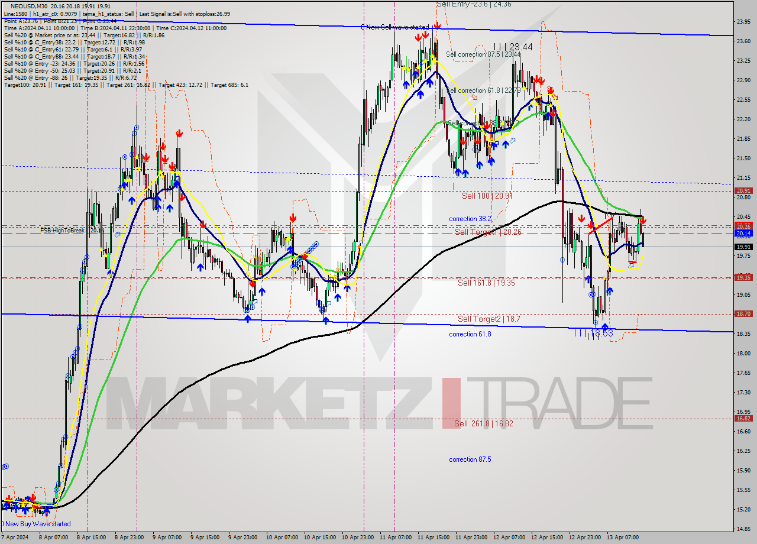
Task: Click the '10 Apr 23:00' time label
Action: [x=357, y=538]
